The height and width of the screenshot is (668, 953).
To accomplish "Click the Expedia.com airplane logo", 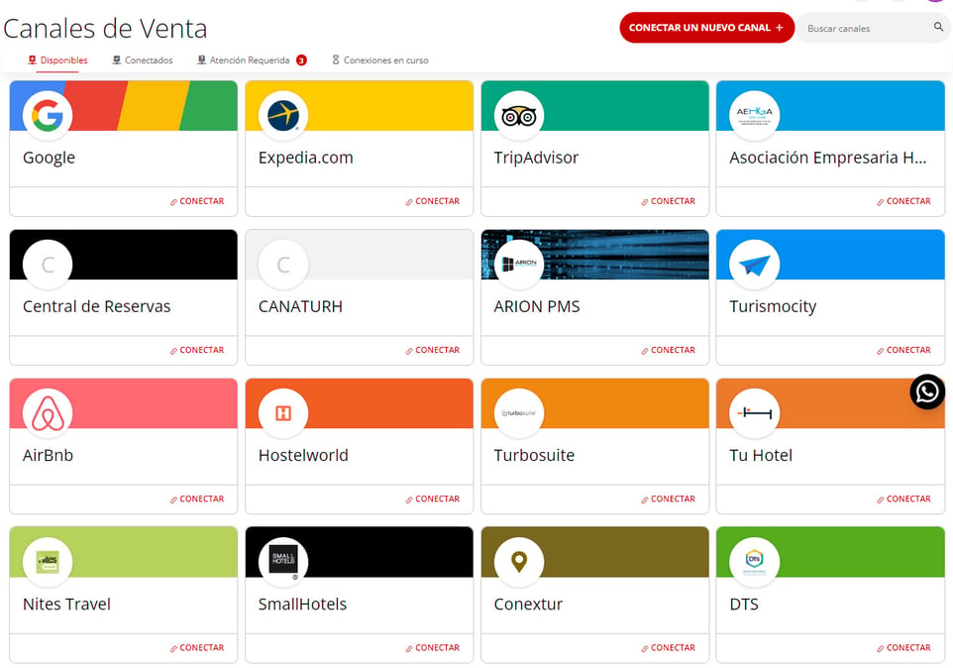I will [x=283, y=115].
